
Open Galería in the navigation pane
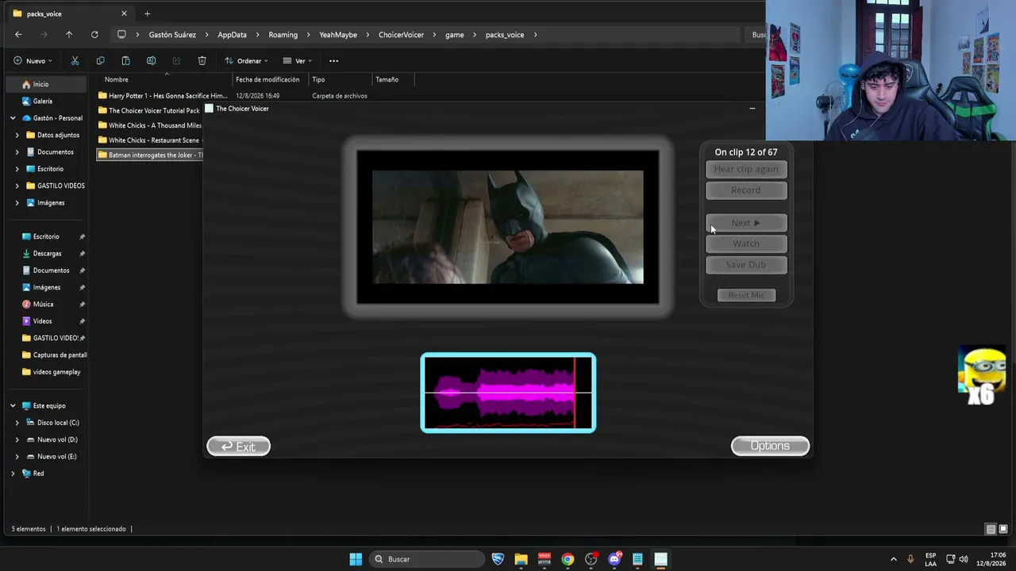tap(43, 101)
